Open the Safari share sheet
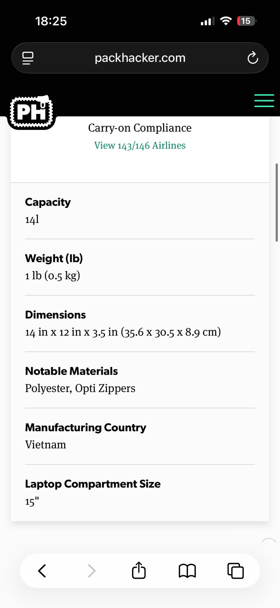Viewport: 280px width, 608px height. pyautogui.click(x=139, y=571)
